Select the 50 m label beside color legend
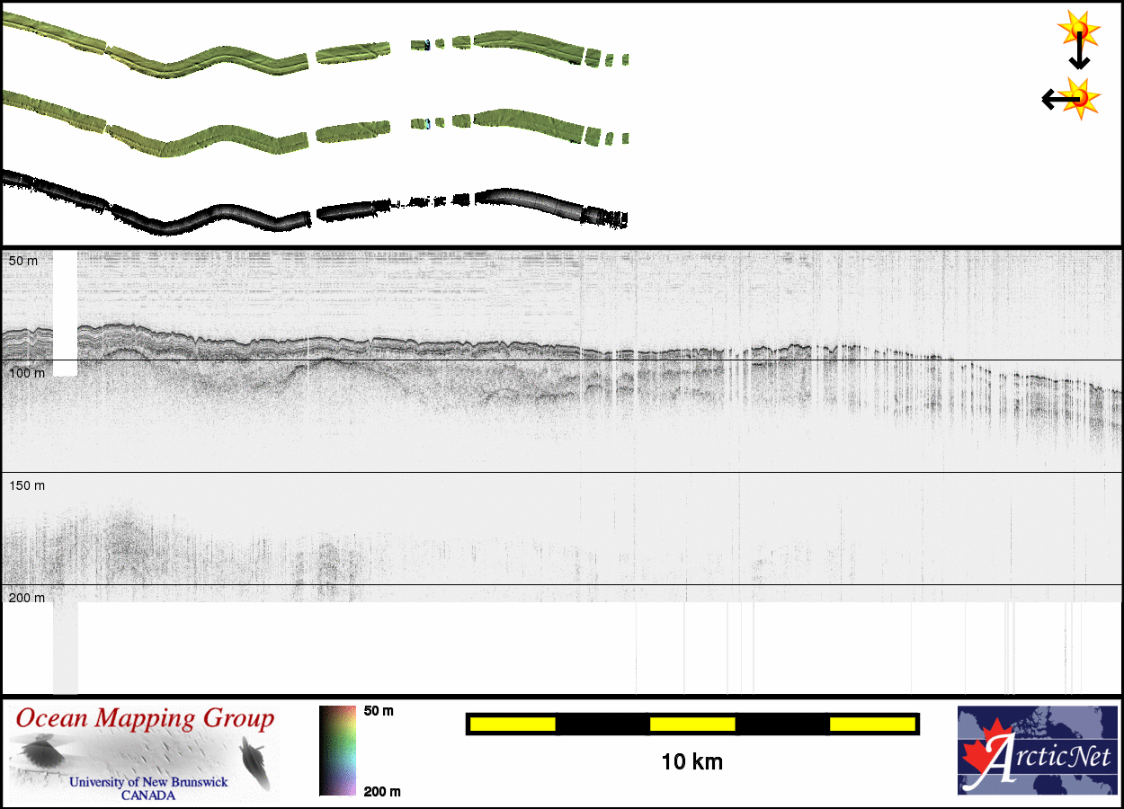The image size is (1124, 809). click(x=379, y=711)
